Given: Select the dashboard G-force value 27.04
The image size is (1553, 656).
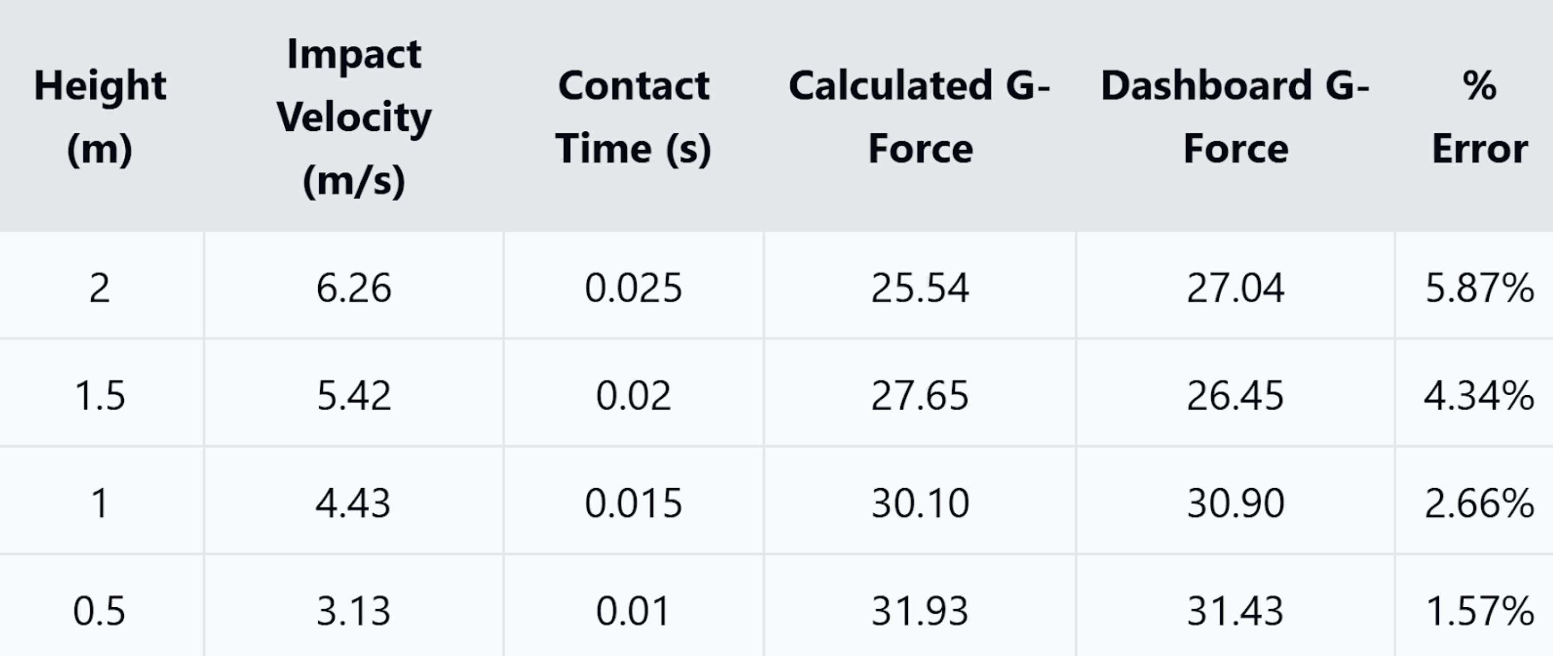Looking at the screenshot, I should [x=1235, y=288].
